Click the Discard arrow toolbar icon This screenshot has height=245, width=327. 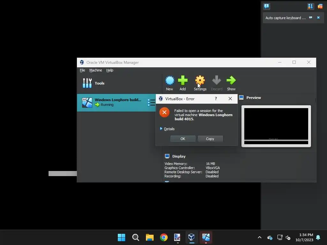click(x=217, y=80)
